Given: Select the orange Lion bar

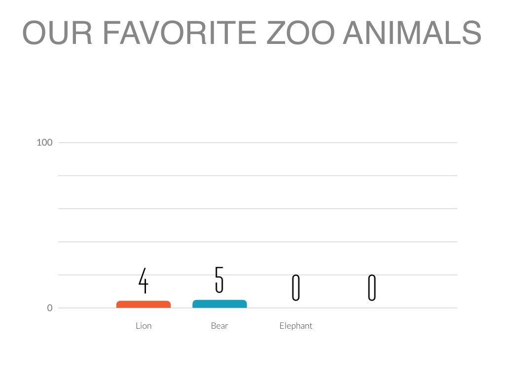Looking at the screenshot, I should [144, 304].
